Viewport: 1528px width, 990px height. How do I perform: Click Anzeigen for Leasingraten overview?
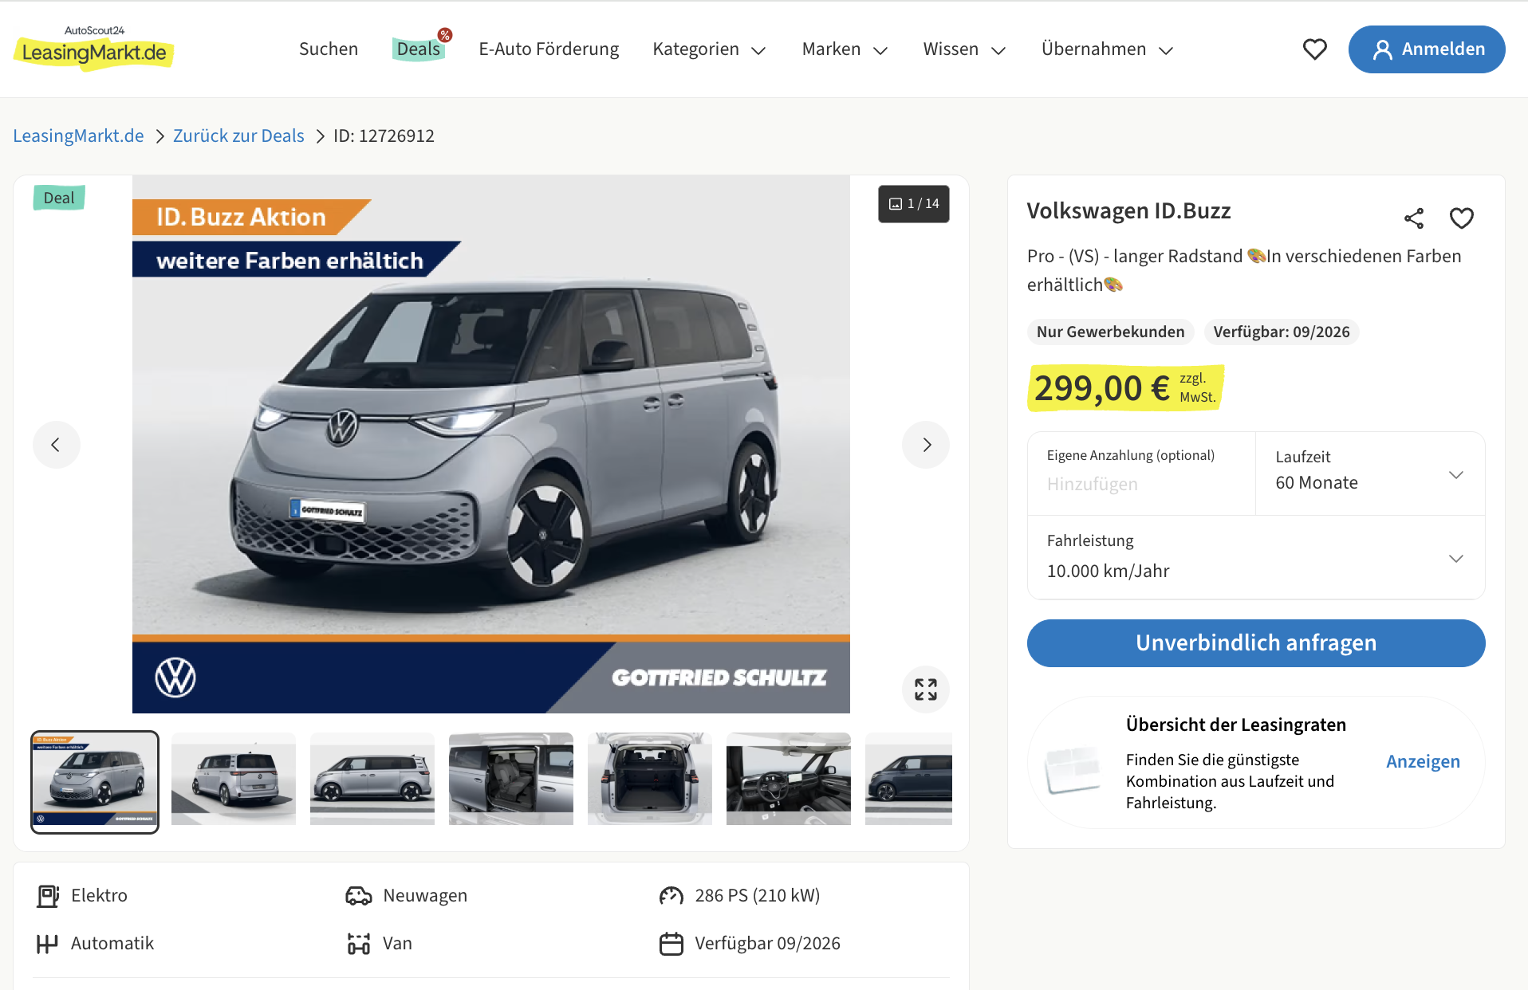(1423, 761)
